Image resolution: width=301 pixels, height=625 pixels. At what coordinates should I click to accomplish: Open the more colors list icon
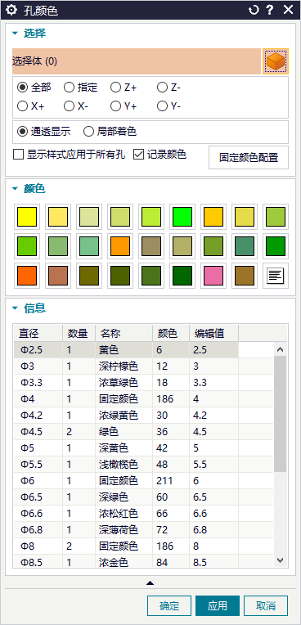[x=276, y=276]
